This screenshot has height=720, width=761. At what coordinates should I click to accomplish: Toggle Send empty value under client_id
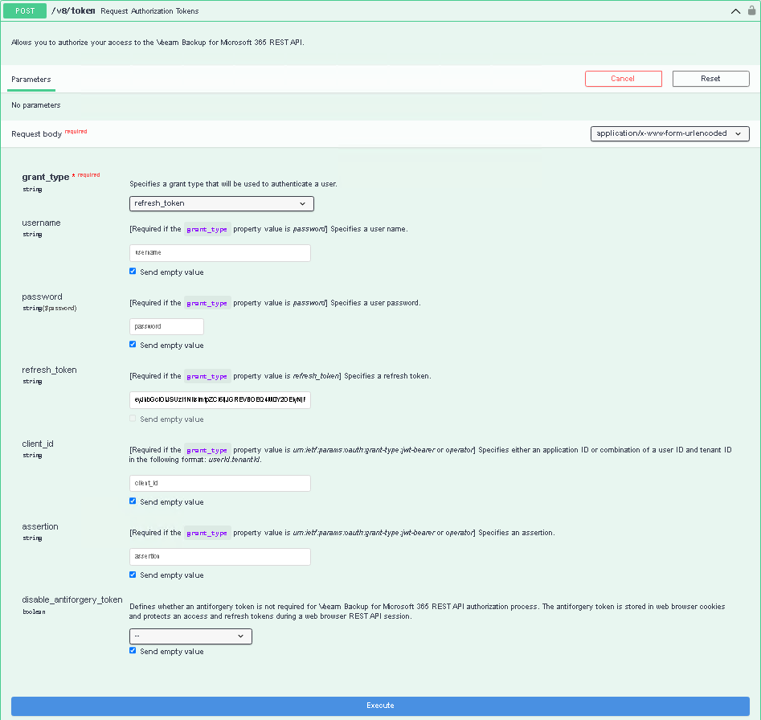[133, 501]
